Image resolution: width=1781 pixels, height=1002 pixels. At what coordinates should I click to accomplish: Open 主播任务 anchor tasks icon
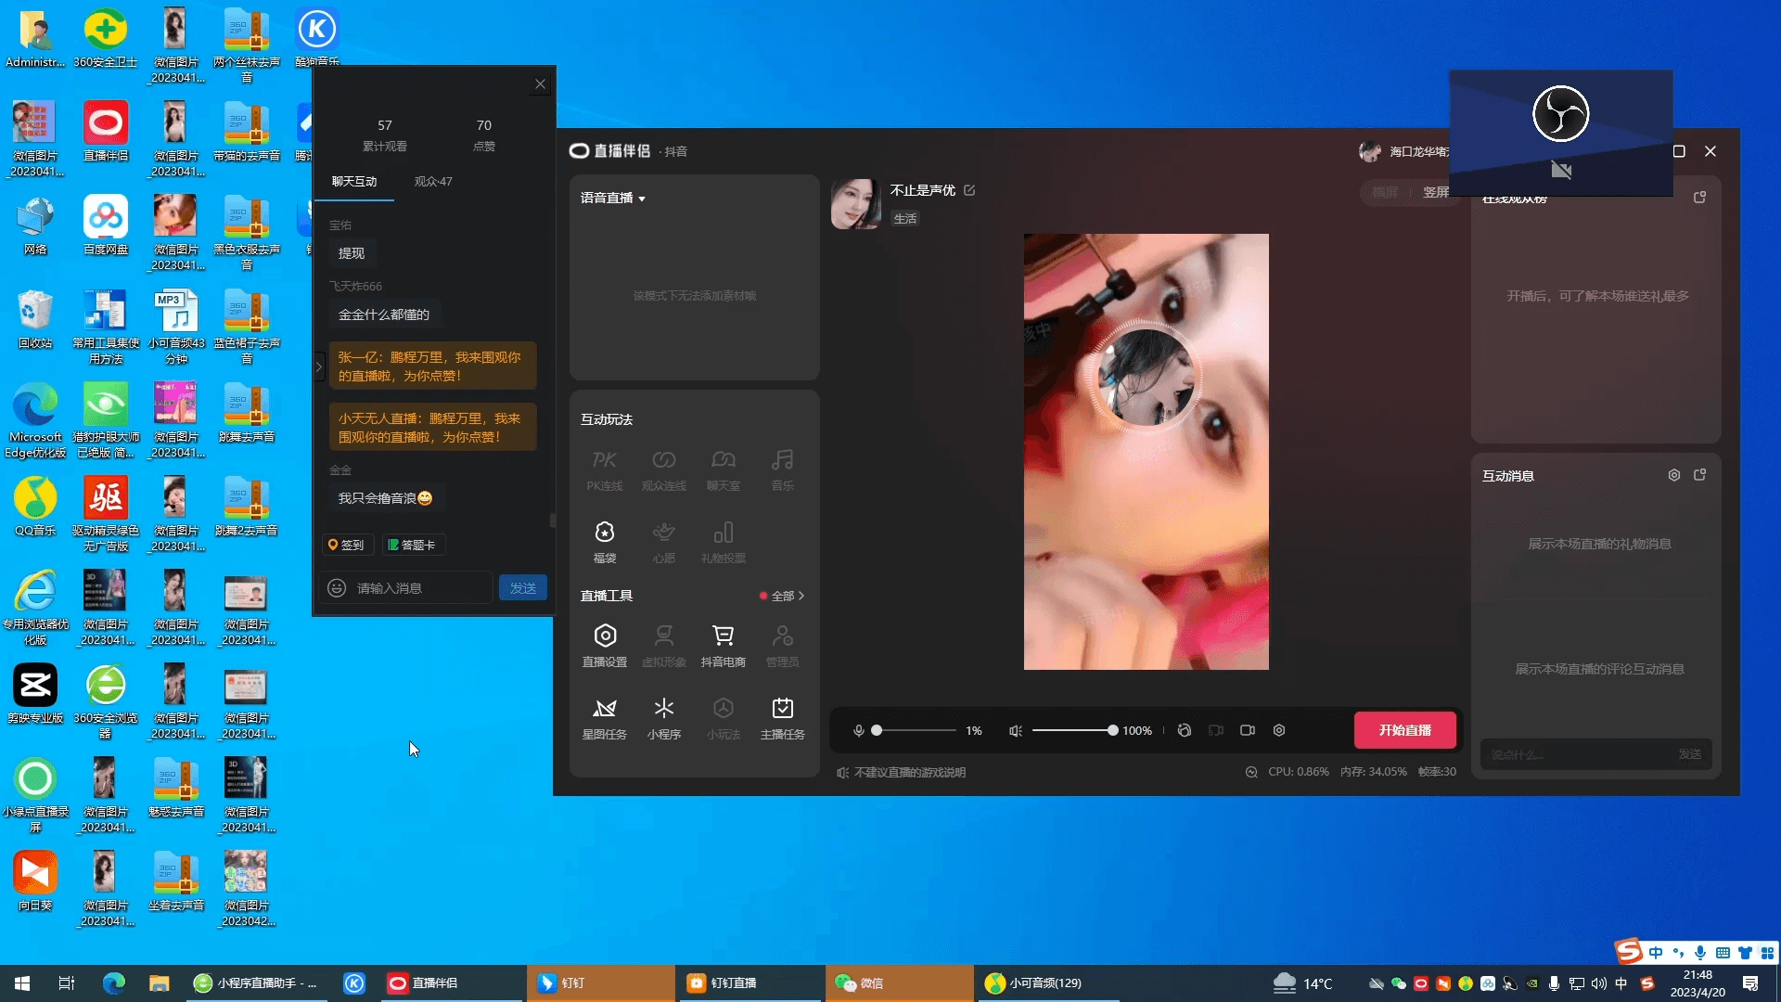tap(782, 718)
